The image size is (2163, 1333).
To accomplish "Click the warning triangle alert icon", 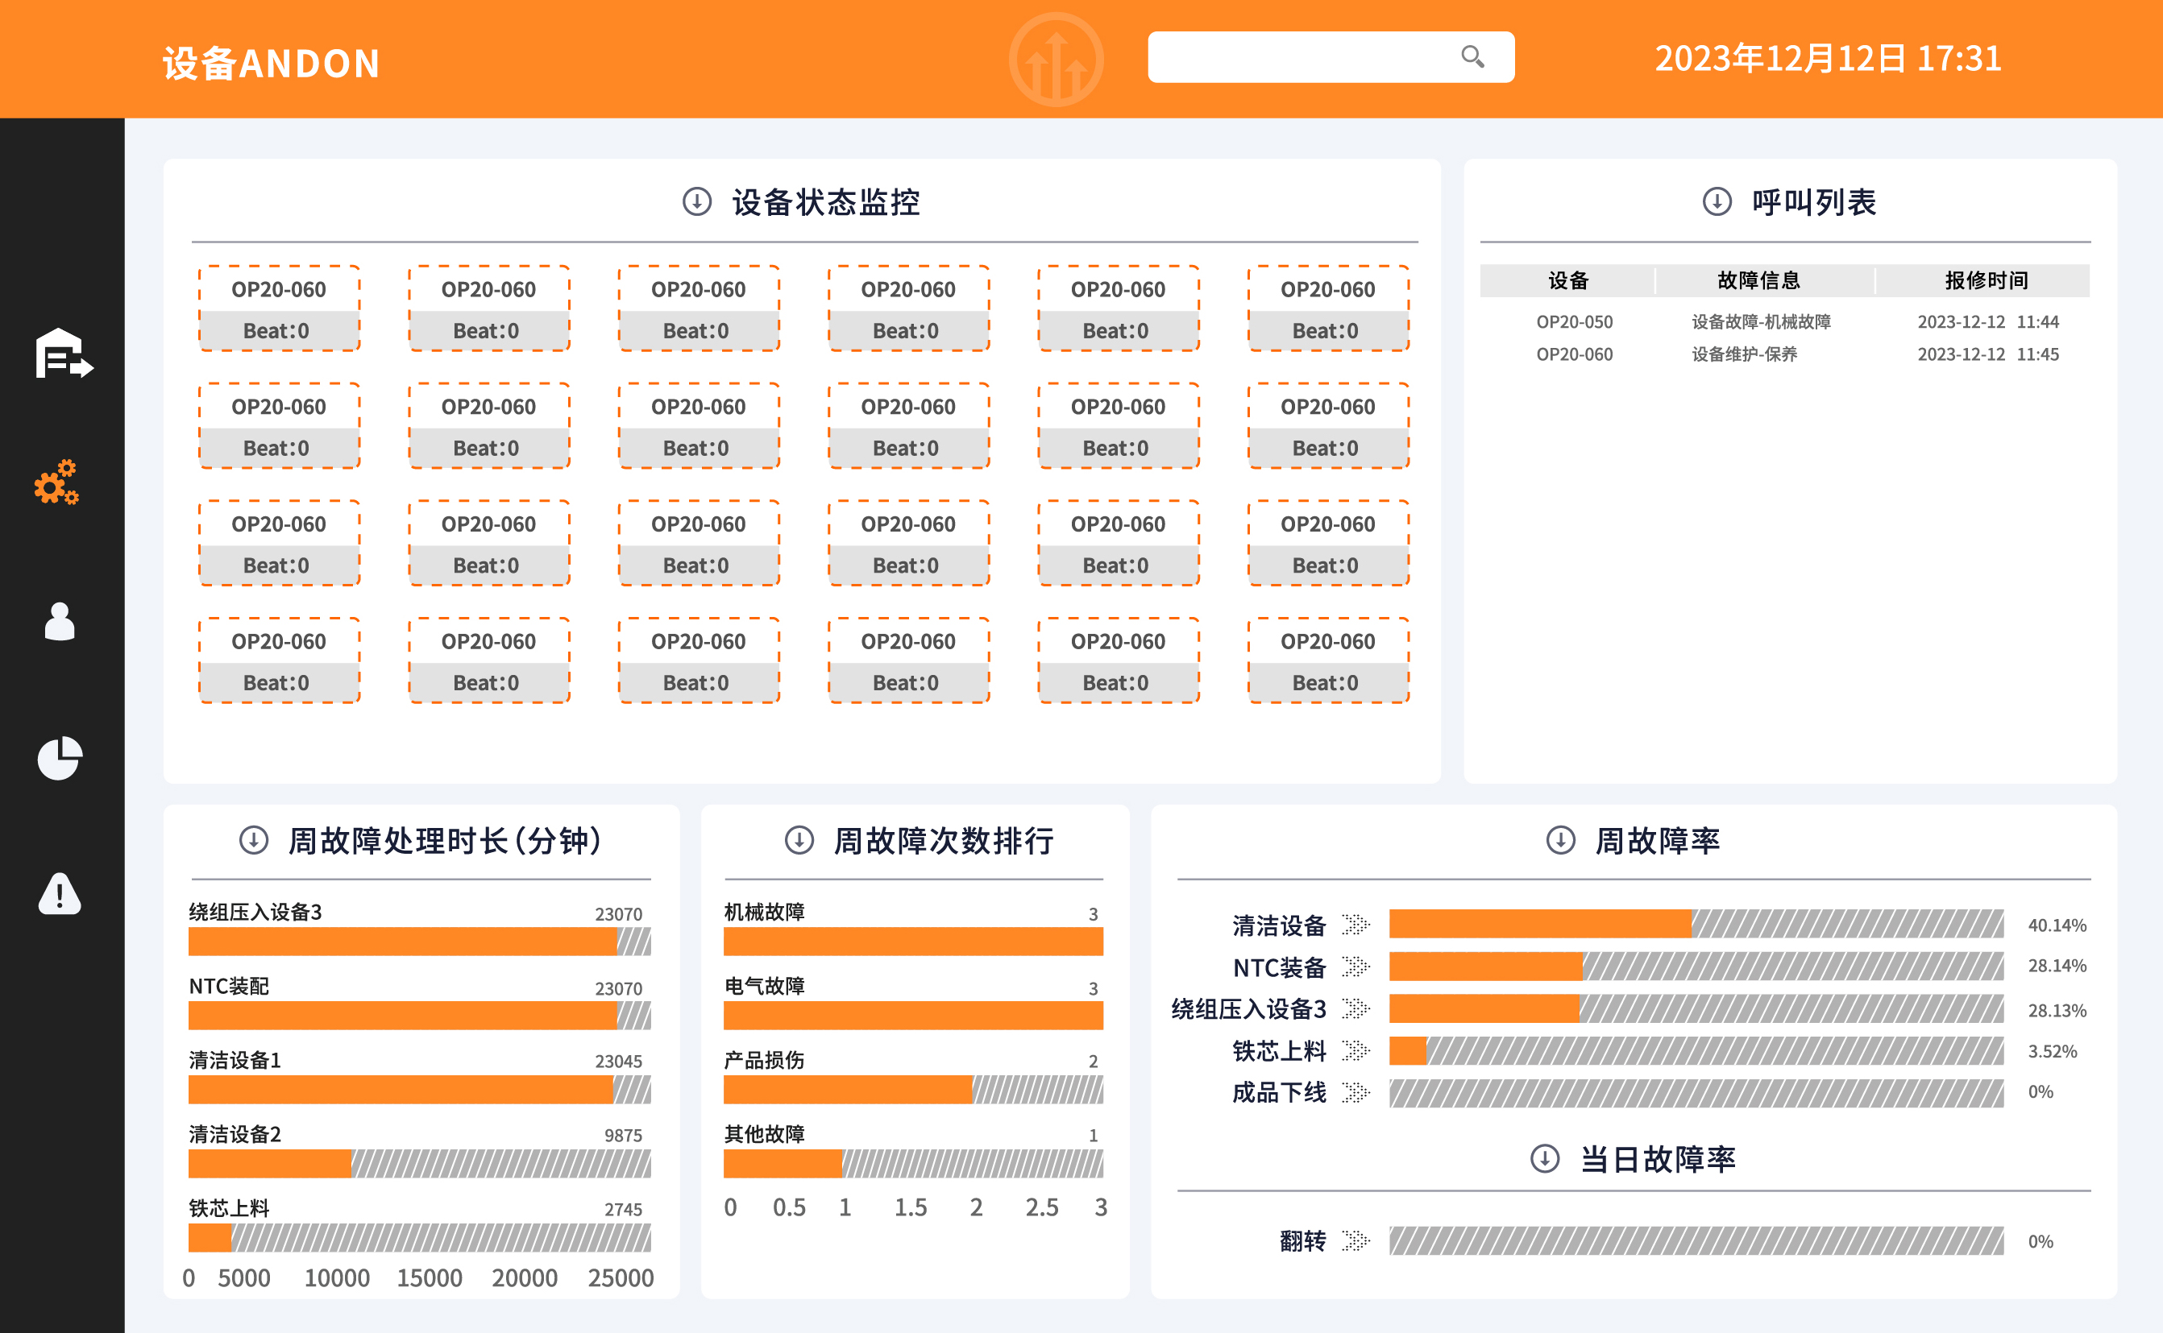I will 60,894.
